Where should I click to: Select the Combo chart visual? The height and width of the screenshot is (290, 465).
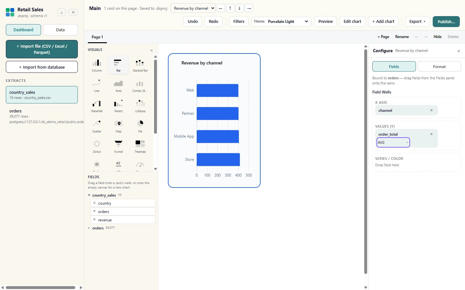coord(140,85)
